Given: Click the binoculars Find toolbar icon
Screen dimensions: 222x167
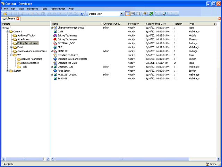Looking at the screenshot, I should pyautogui.click(x=70, y=14).
